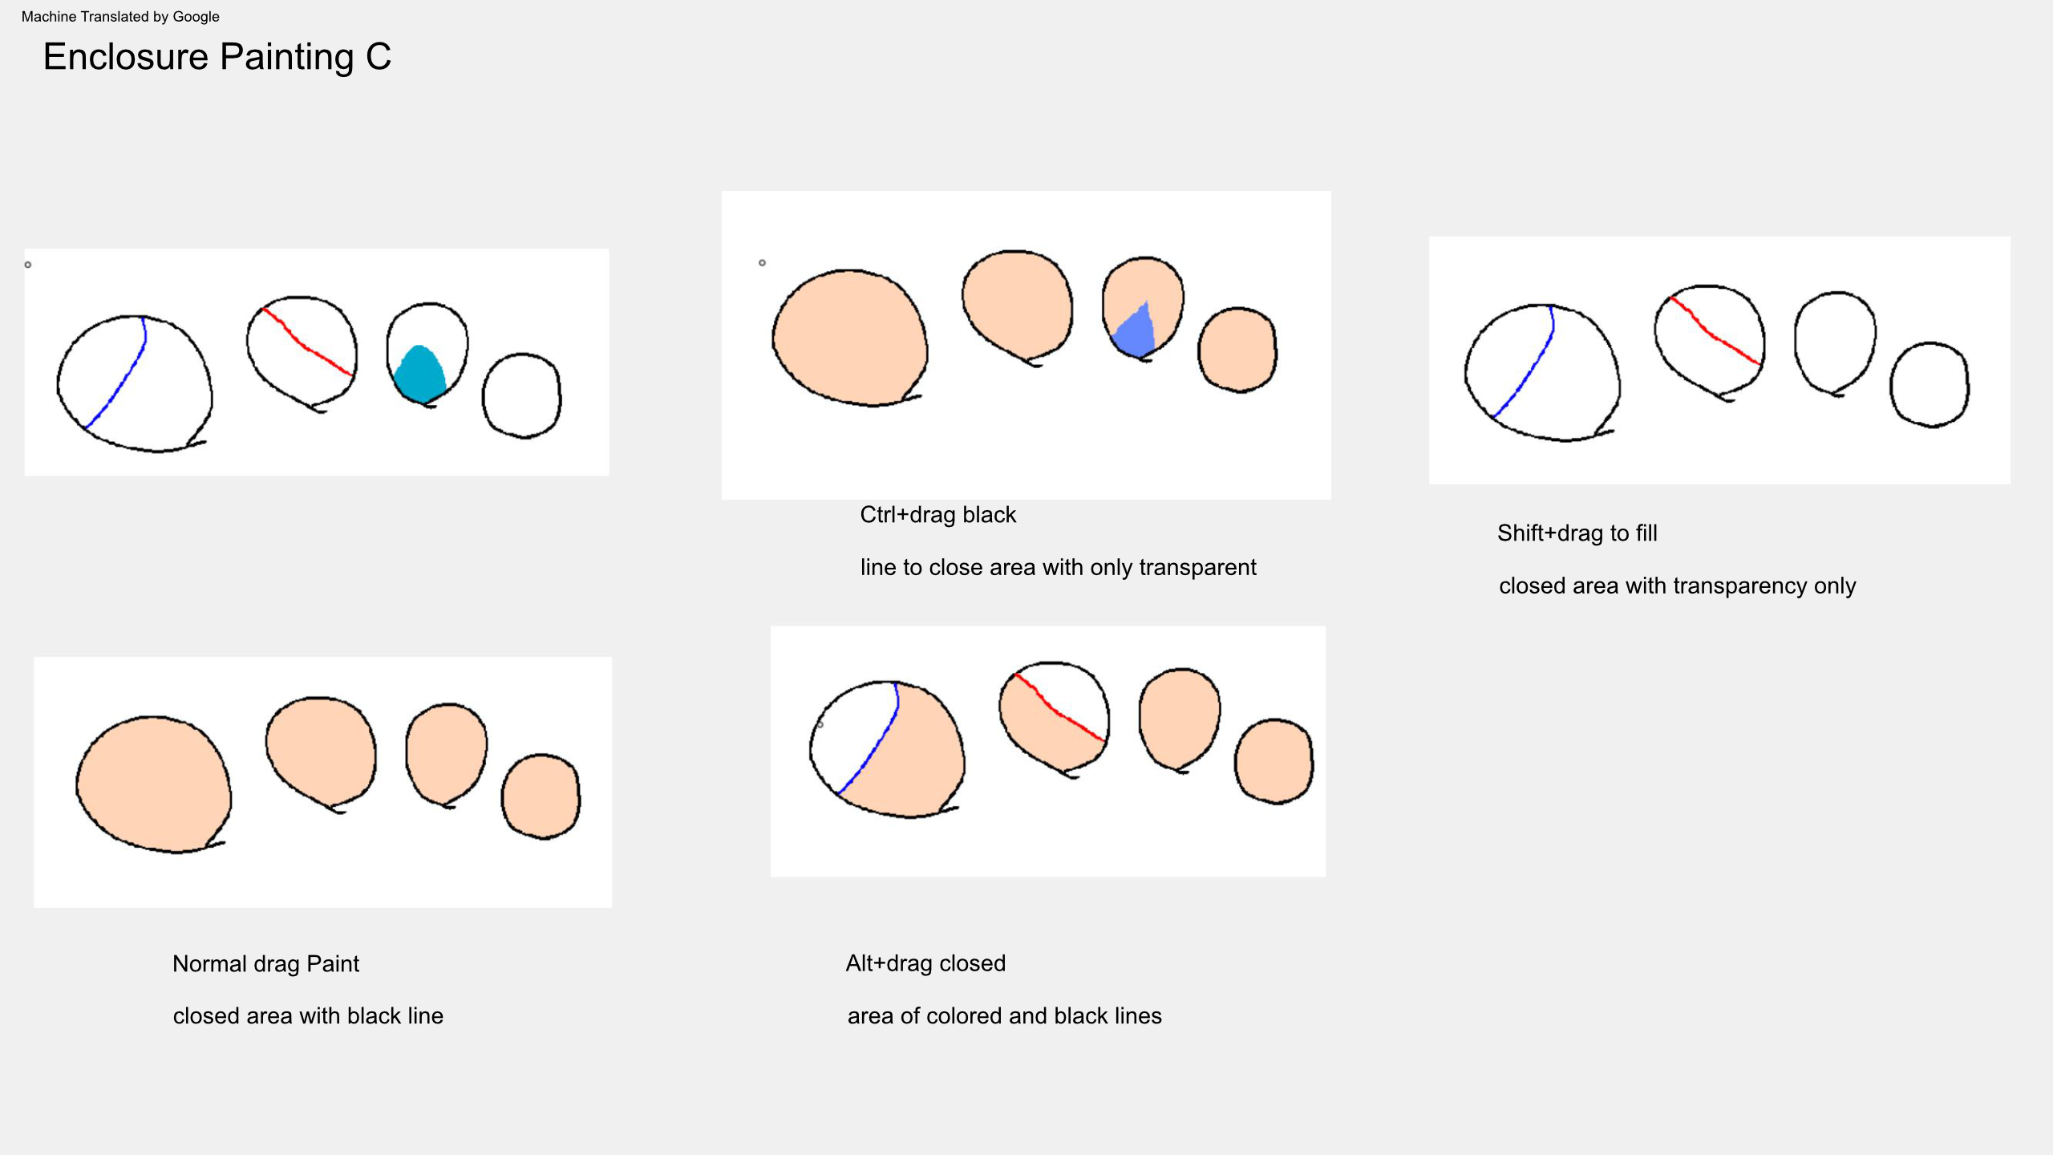Click "area of colored and black lines" text
Screen dimensions: 2053x1155
point(1004,1016)
